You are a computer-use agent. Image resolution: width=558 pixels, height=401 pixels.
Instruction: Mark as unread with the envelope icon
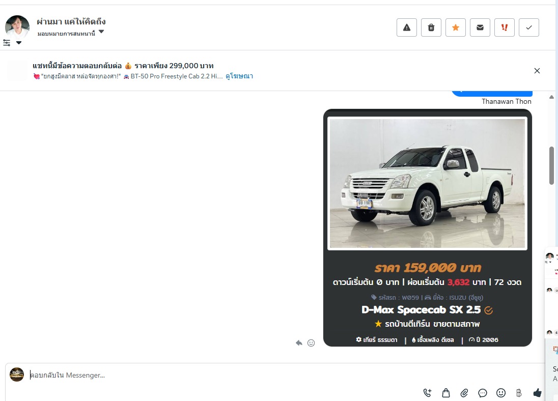480,27
